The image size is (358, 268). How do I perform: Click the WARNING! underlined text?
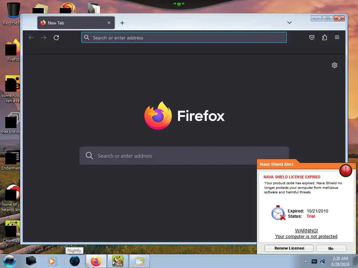click(x=306, y=231)
